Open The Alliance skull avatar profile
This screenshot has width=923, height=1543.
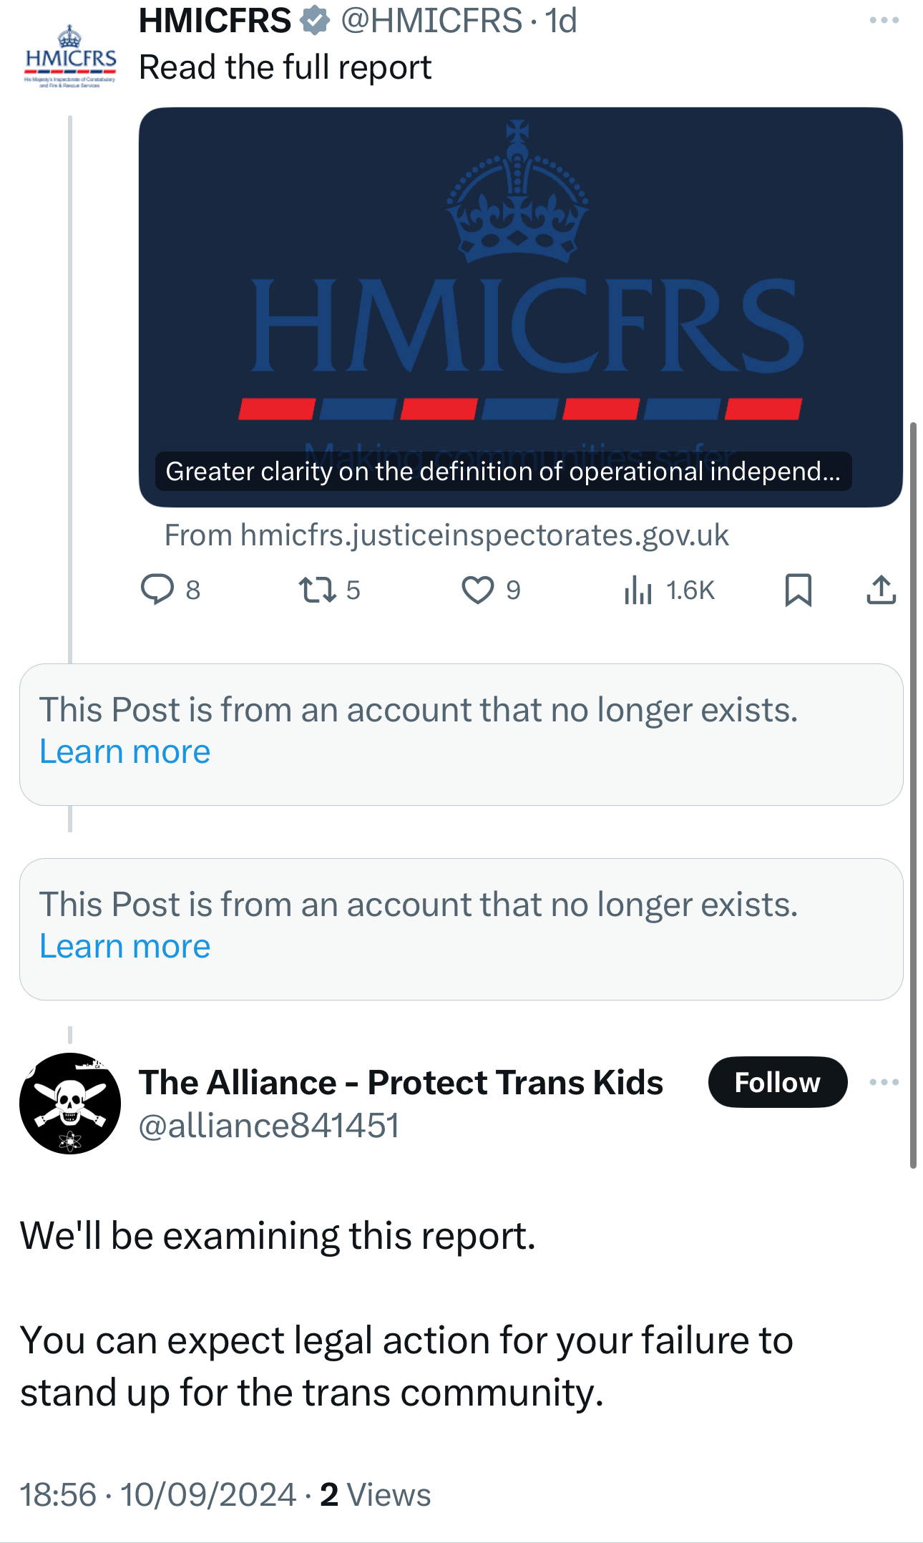click(70, 1103)
